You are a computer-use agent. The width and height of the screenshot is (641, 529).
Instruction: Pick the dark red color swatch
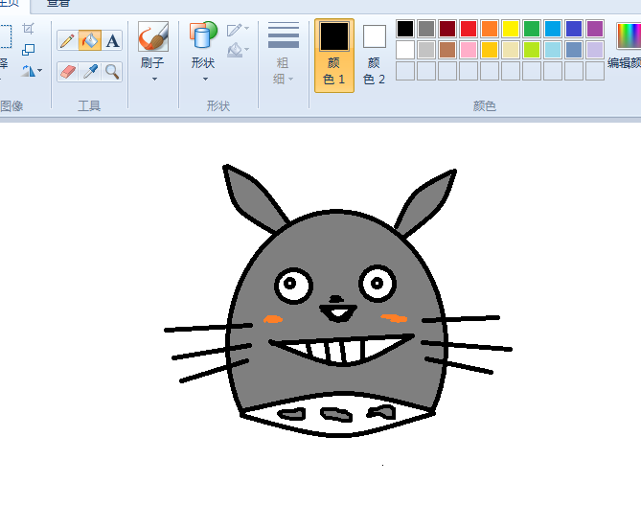pos(447,29)
